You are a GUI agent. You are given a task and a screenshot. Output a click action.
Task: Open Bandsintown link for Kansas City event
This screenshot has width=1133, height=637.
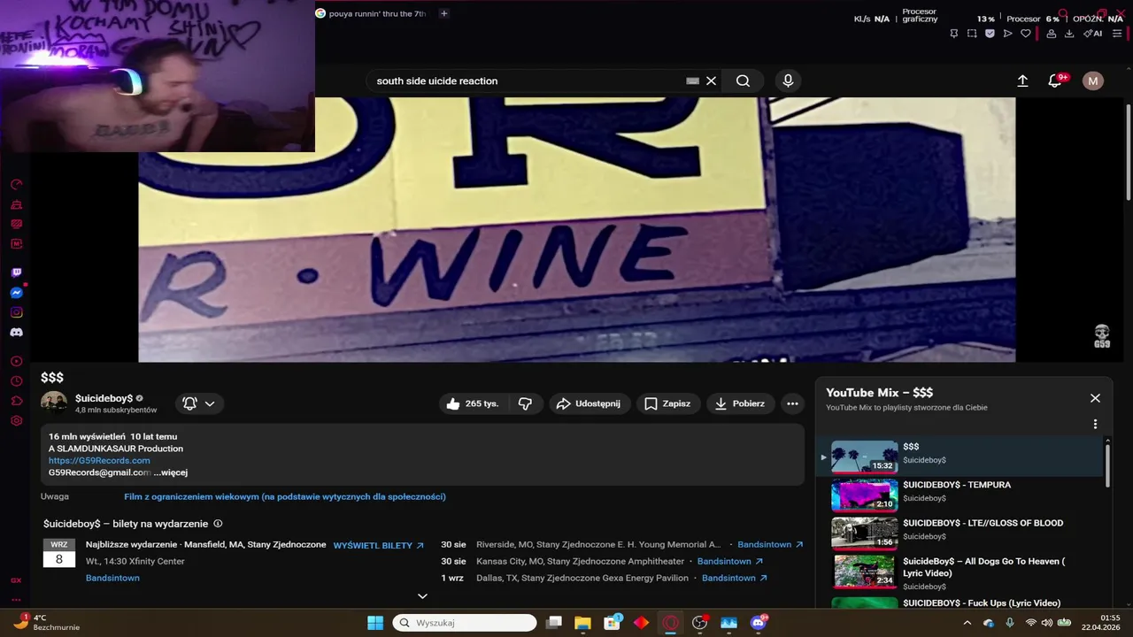pyautogui.click(x=730, y=561)
